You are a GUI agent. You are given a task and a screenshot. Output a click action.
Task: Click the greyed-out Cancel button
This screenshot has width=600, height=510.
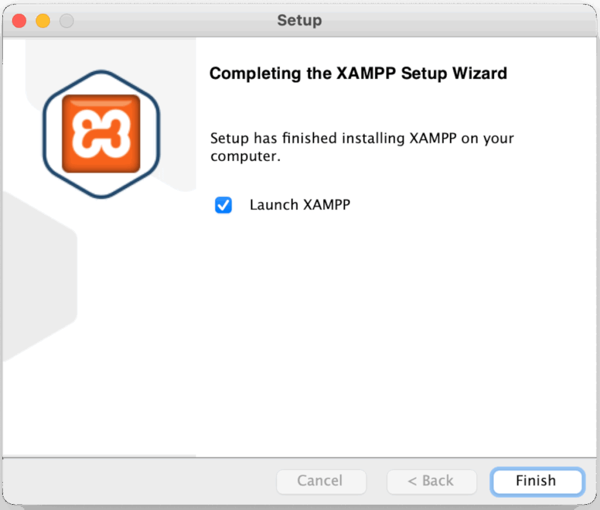(x=321, y=481)
